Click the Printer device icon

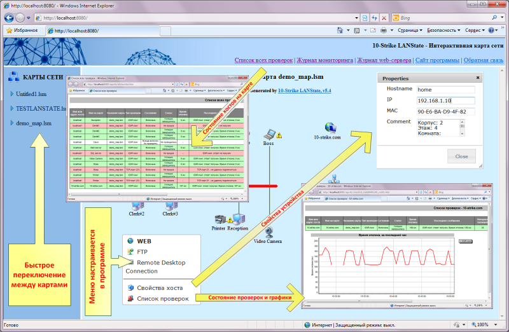coord(220,219)
